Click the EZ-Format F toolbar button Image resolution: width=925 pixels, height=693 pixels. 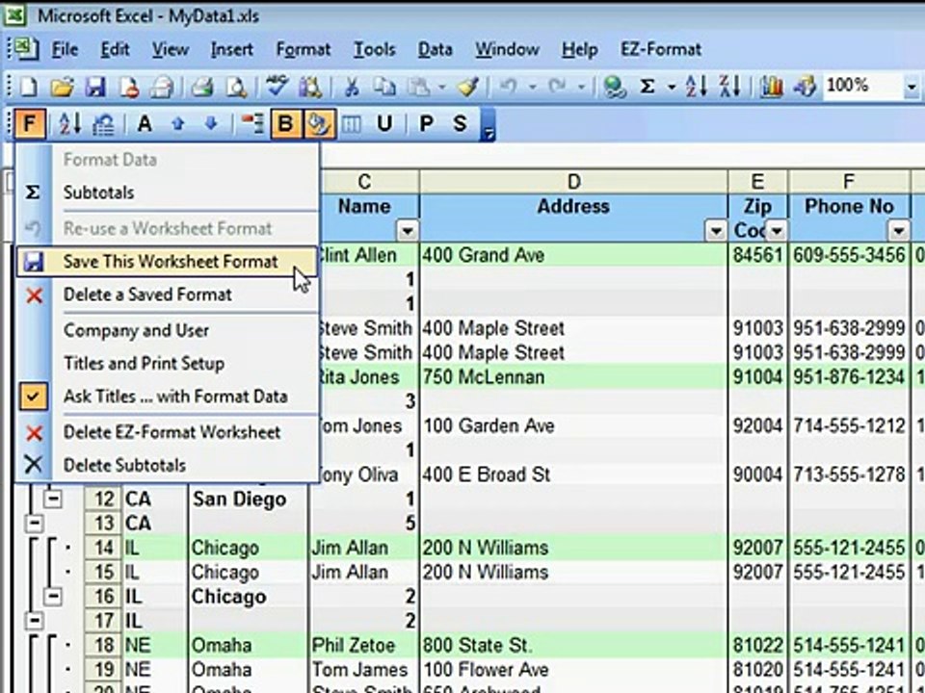click(30, 124)
